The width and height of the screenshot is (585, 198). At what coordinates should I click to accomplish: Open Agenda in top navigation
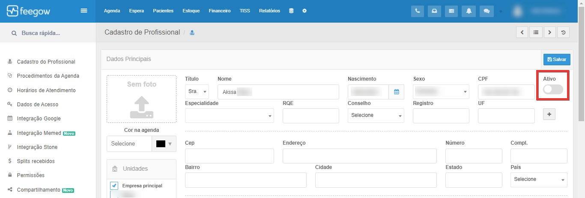pyautogui.click(x=112, y=11)
